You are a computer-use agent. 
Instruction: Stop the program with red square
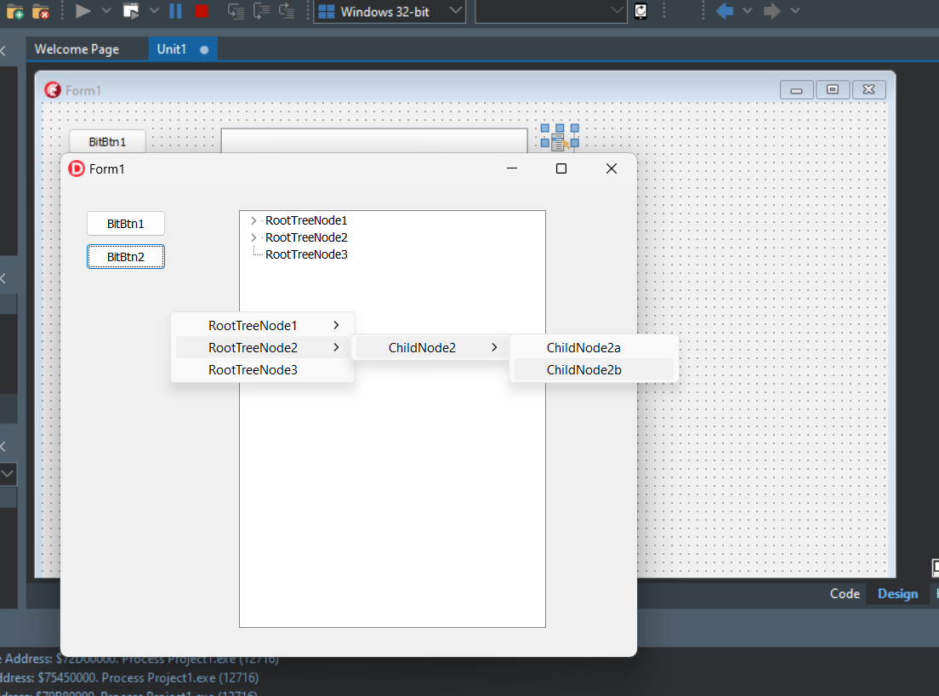(x=202, y=11)
